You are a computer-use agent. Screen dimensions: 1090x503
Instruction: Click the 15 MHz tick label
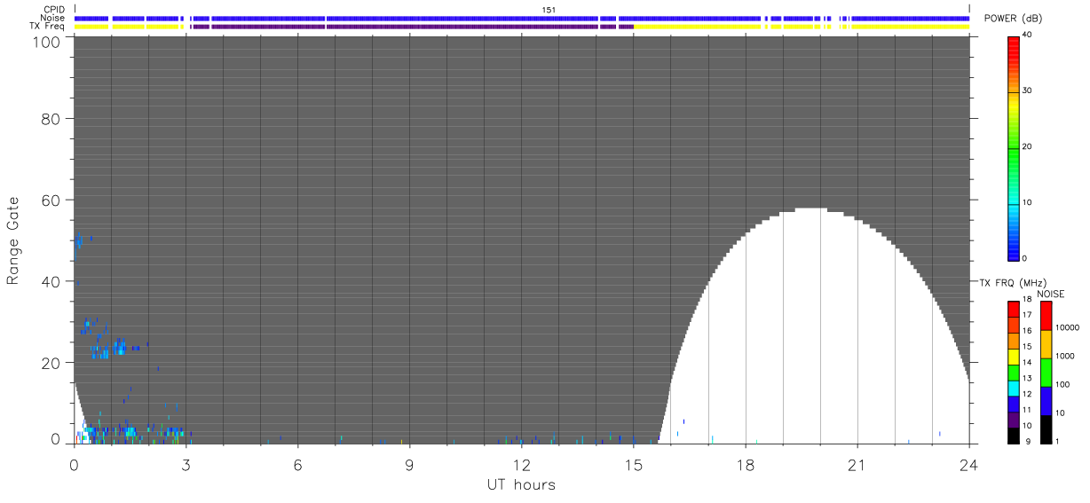(x=1027, y=347)
